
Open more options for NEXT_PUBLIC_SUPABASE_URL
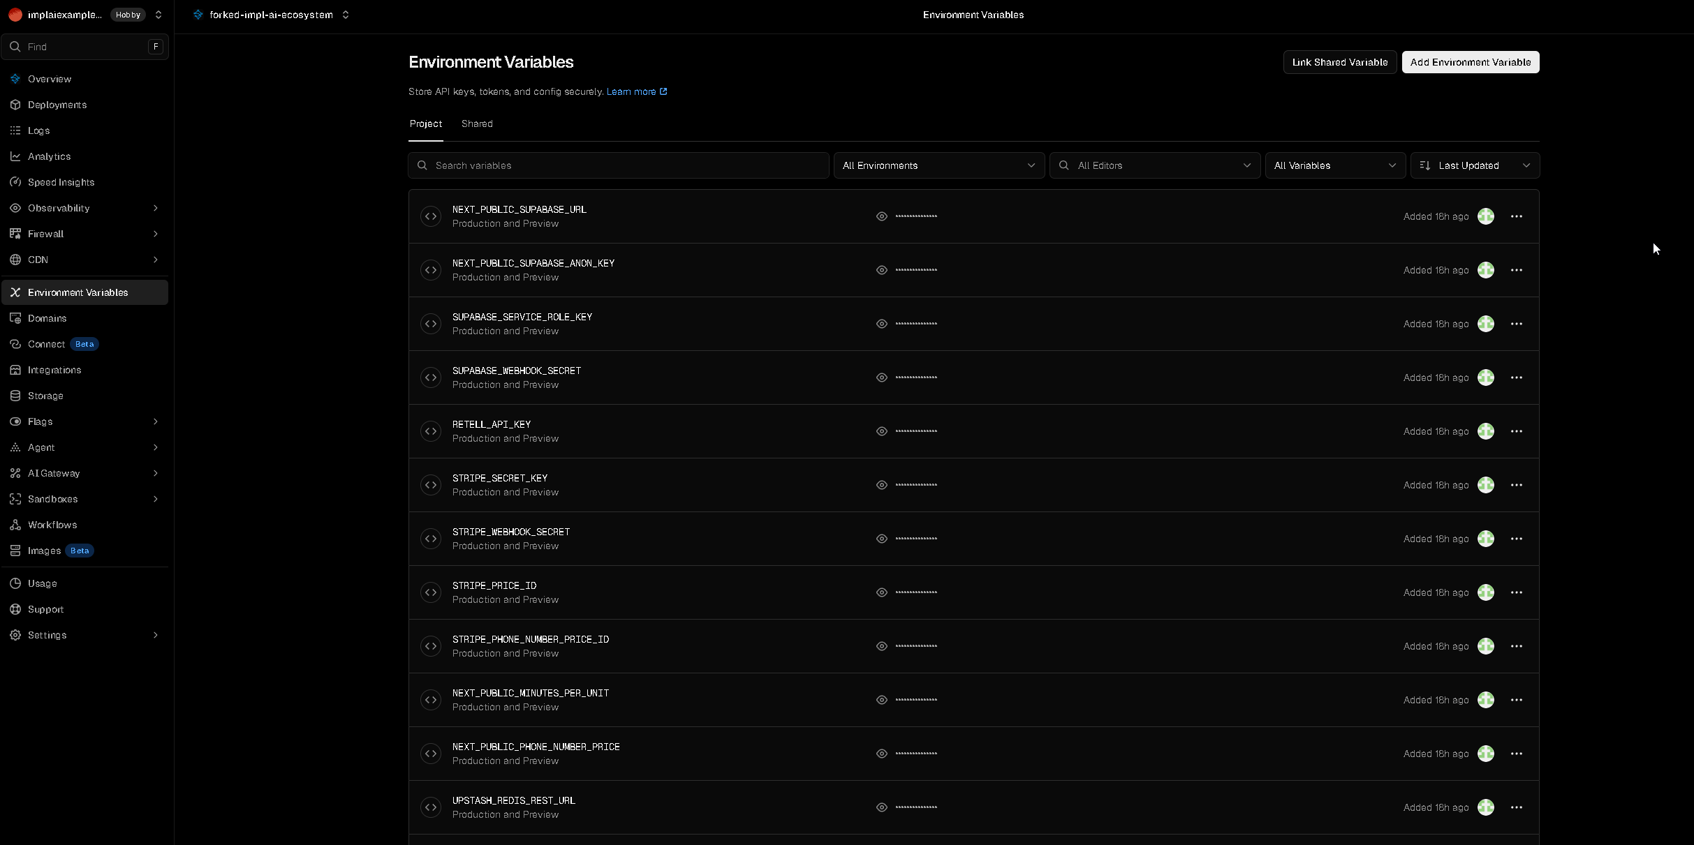(x=1517, y=216)
